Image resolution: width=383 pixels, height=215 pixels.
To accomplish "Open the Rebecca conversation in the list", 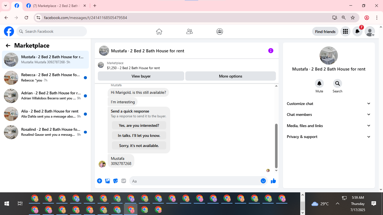I will 45,78.
